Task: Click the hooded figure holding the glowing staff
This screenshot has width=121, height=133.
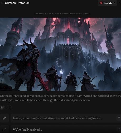Action: pos(54,77)
